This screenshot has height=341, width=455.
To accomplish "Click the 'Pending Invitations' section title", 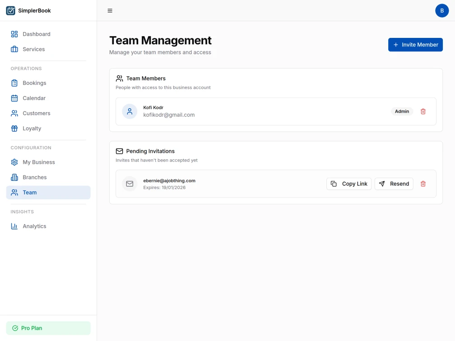I will pos(150,151).
